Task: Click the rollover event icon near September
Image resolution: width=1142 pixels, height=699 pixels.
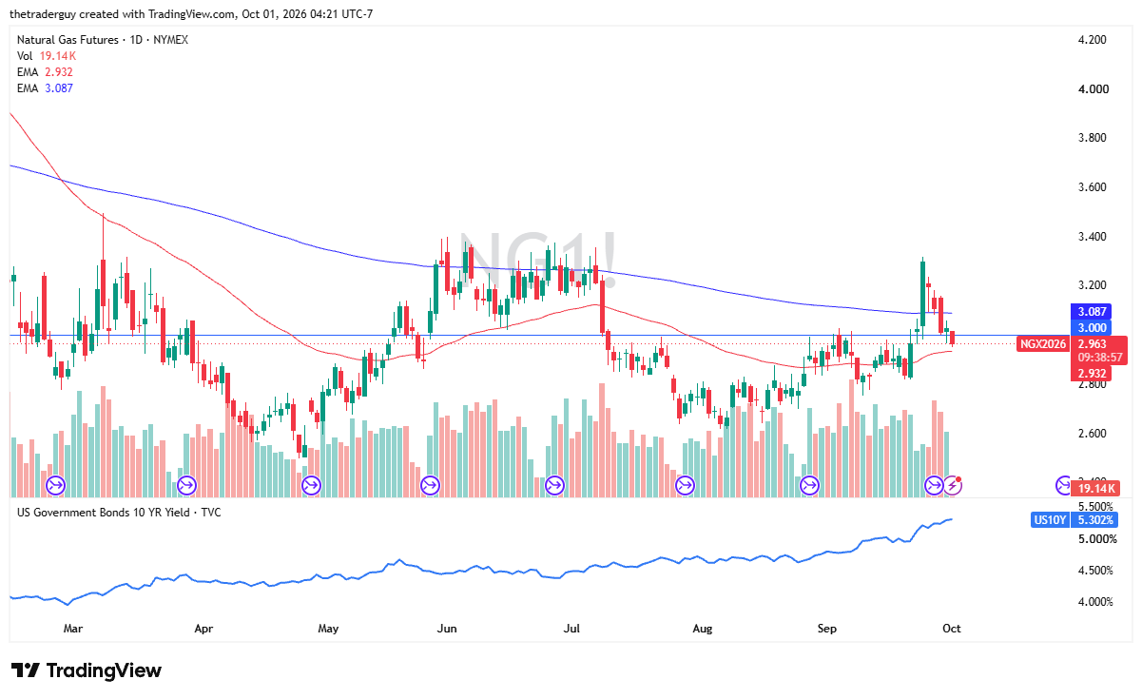Action: coord(809,486)
